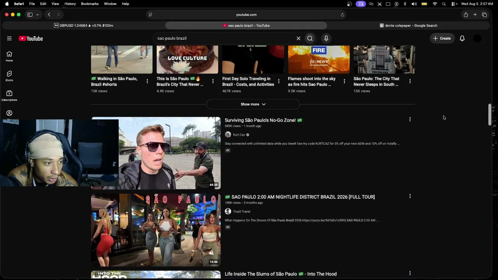The height and width of the screenshot is (280, 498).
Task: Open the 'Flames shoot into the sky' short thumbnail
Action: 319,59
